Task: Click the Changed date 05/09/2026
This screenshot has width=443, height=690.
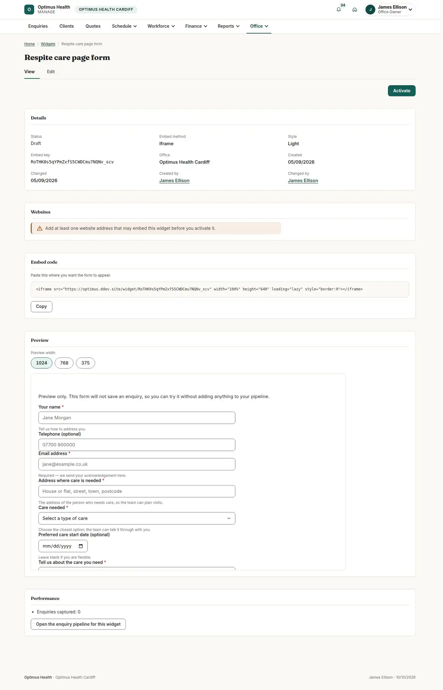Action: [44, 181]
